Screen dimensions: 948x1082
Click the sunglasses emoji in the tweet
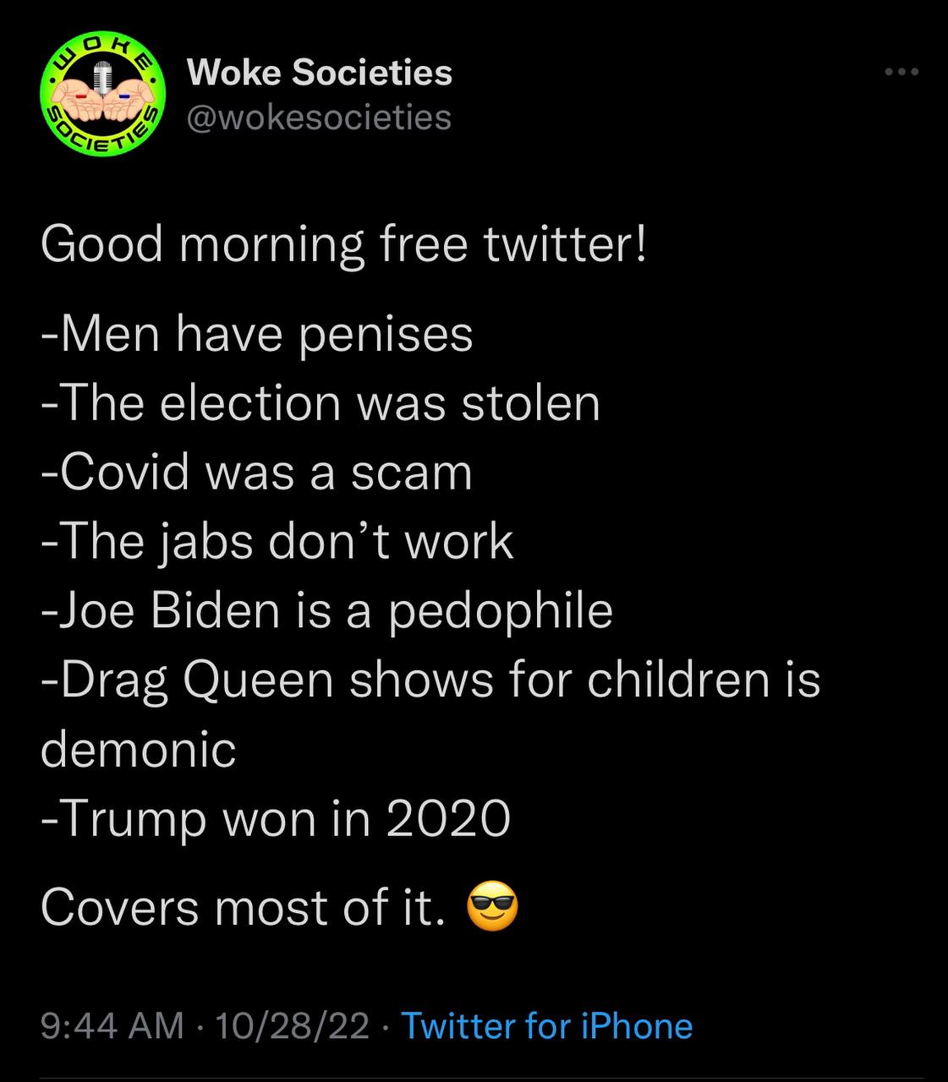[491, 908]
